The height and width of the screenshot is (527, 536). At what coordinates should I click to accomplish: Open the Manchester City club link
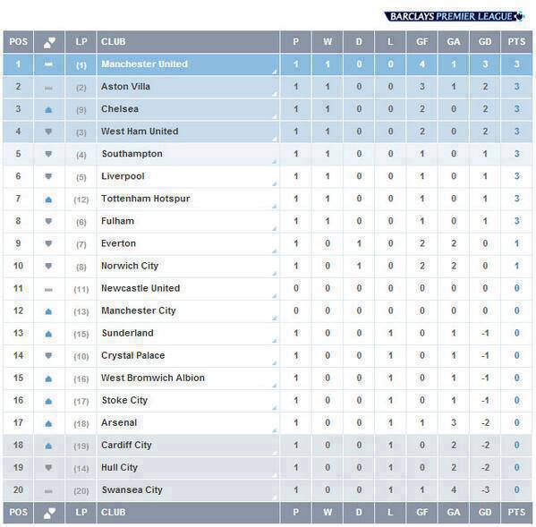click(139, 310)
